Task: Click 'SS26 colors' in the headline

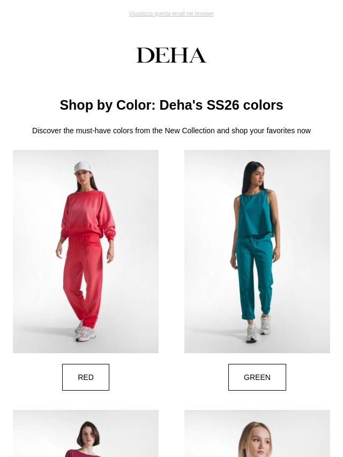Action: [245, 105]
